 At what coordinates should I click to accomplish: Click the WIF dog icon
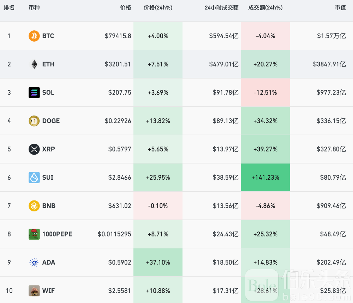click(34, 291)
